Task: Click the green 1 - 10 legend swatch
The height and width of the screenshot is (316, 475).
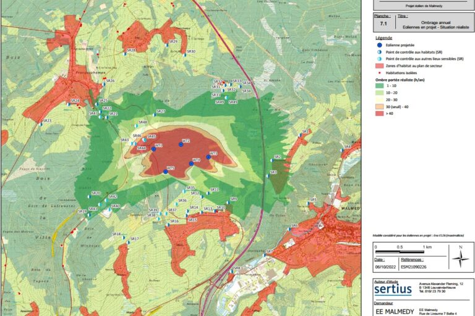Action: point(379,85)
